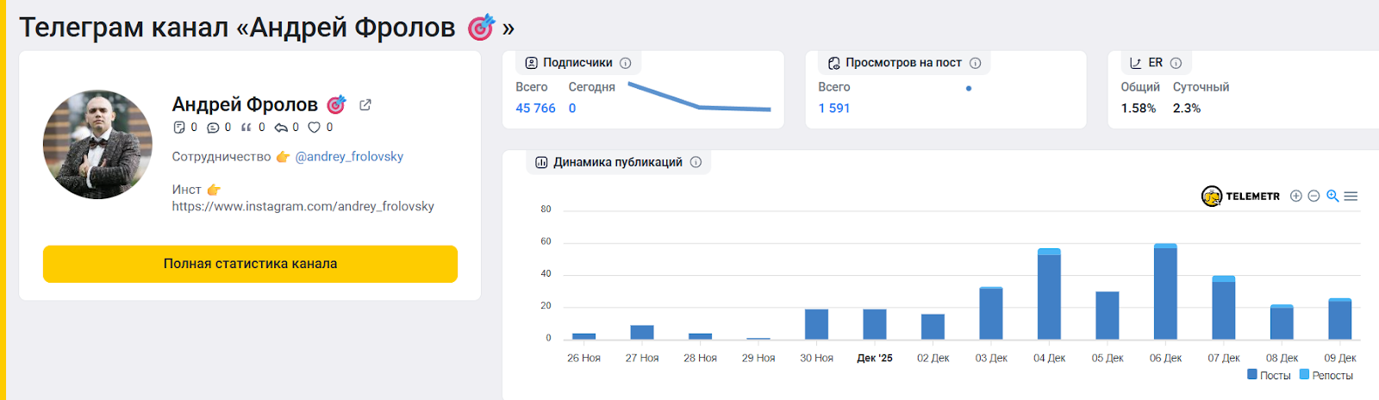Click info icon next to Подписчики
The image size is (1379, 400).
tap(626, 63)
